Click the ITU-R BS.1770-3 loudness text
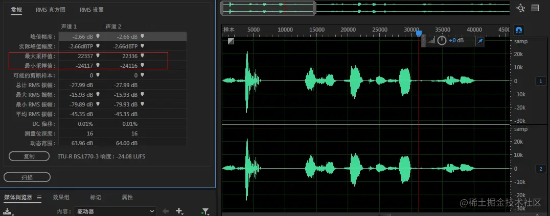Viewport: 550px width, 216px height. tap(102, 156)
